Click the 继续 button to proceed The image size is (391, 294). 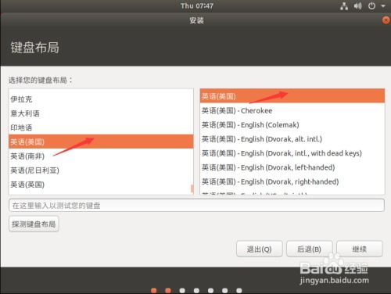coord(360,249)
